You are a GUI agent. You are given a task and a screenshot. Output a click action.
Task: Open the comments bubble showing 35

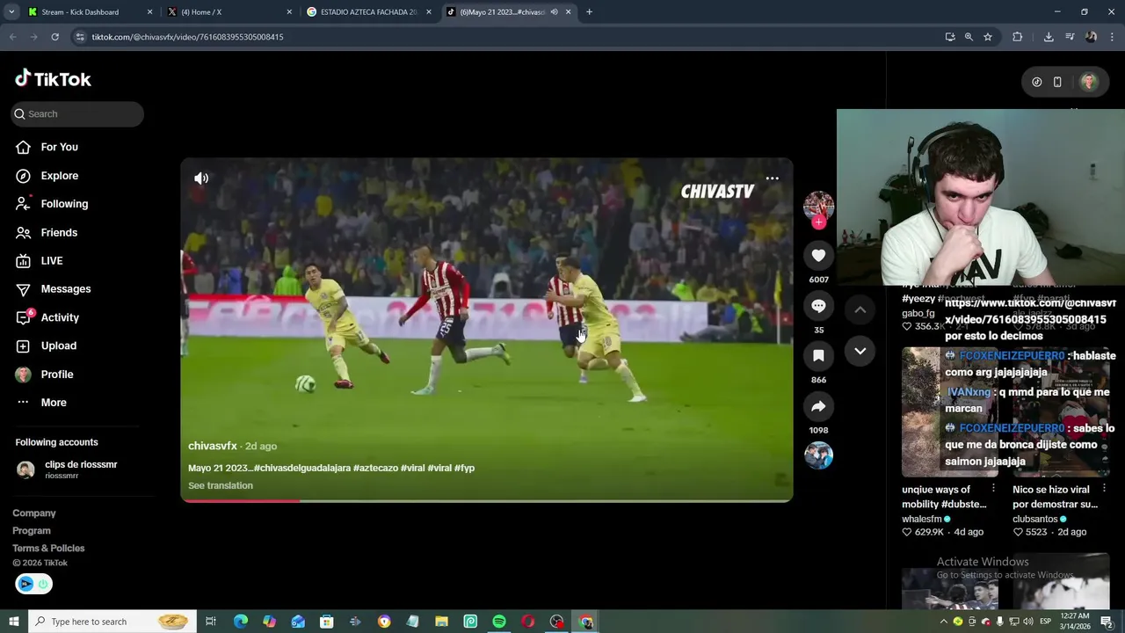(x=818, y=305)
